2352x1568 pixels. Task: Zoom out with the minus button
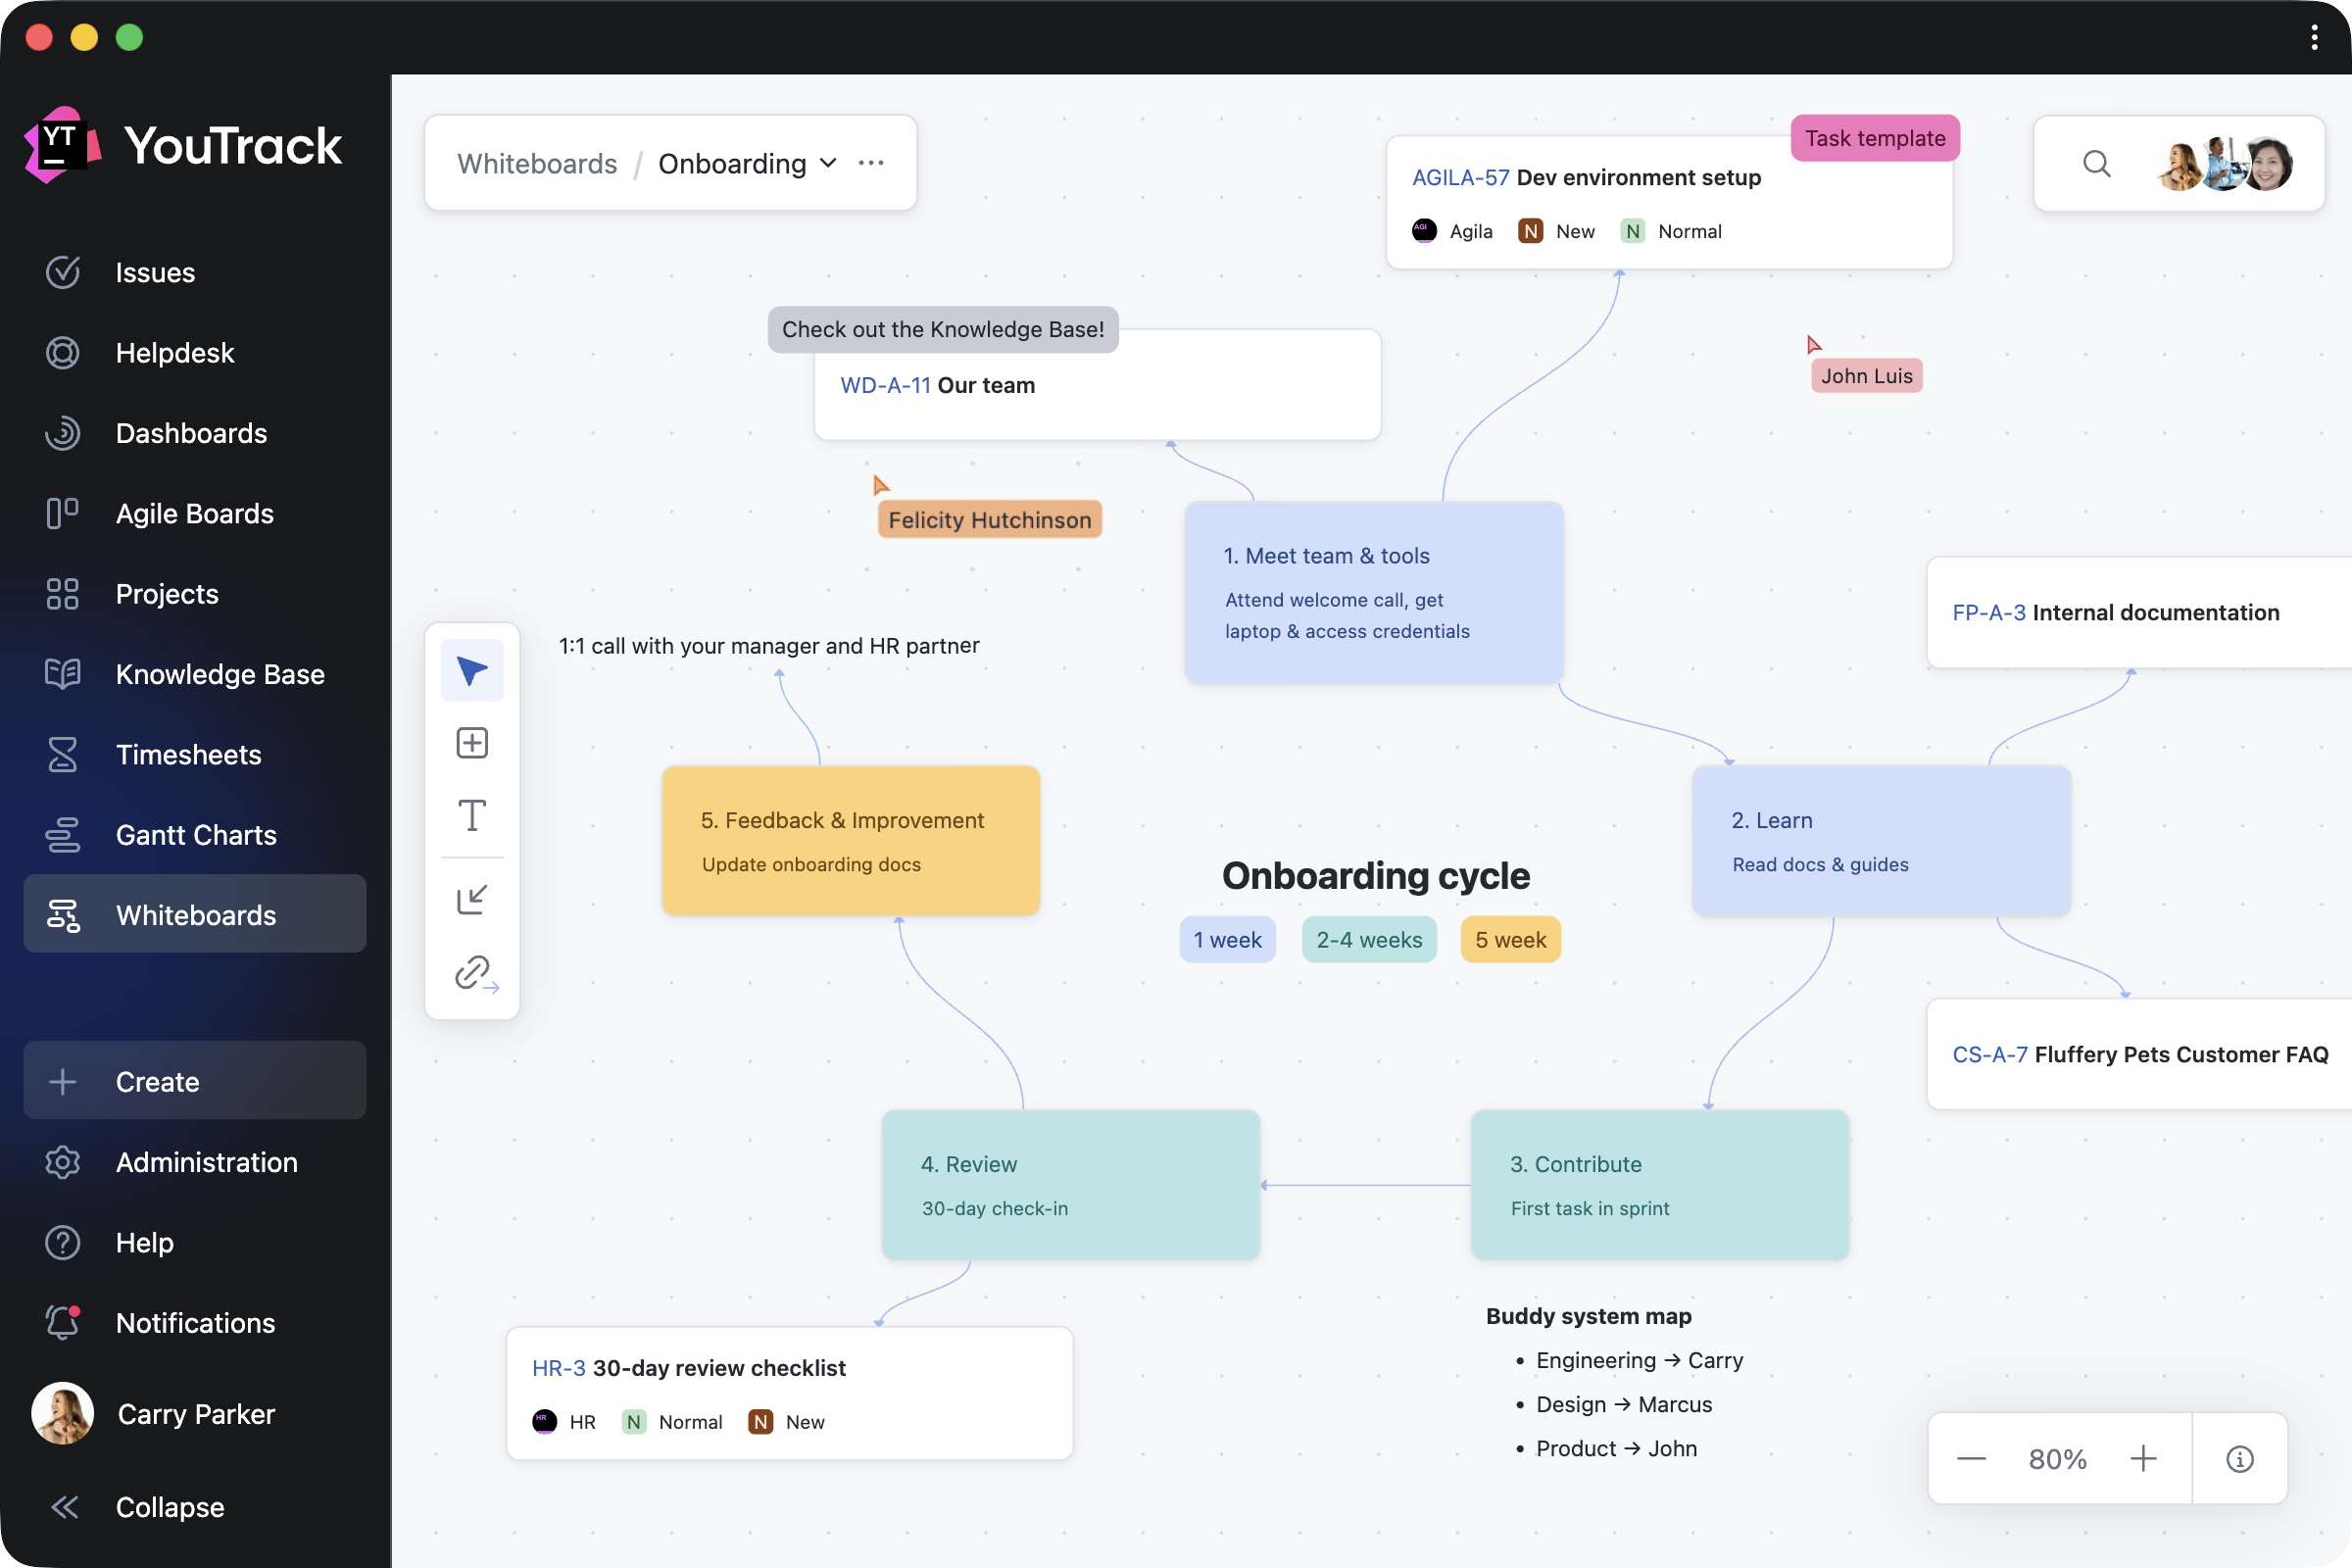click(x=1971, y=1459)
